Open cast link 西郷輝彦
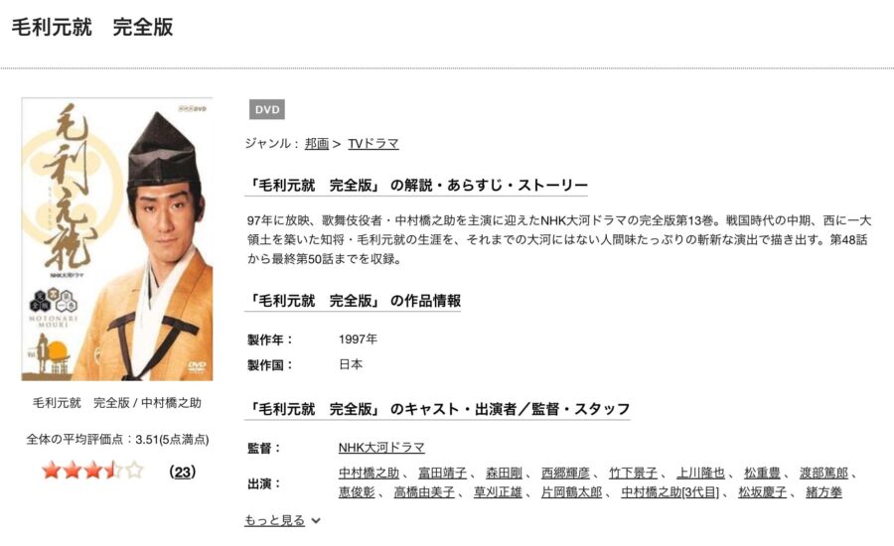Image resolution: width=894 pixels, height=546 pixels. pos(565,474)
